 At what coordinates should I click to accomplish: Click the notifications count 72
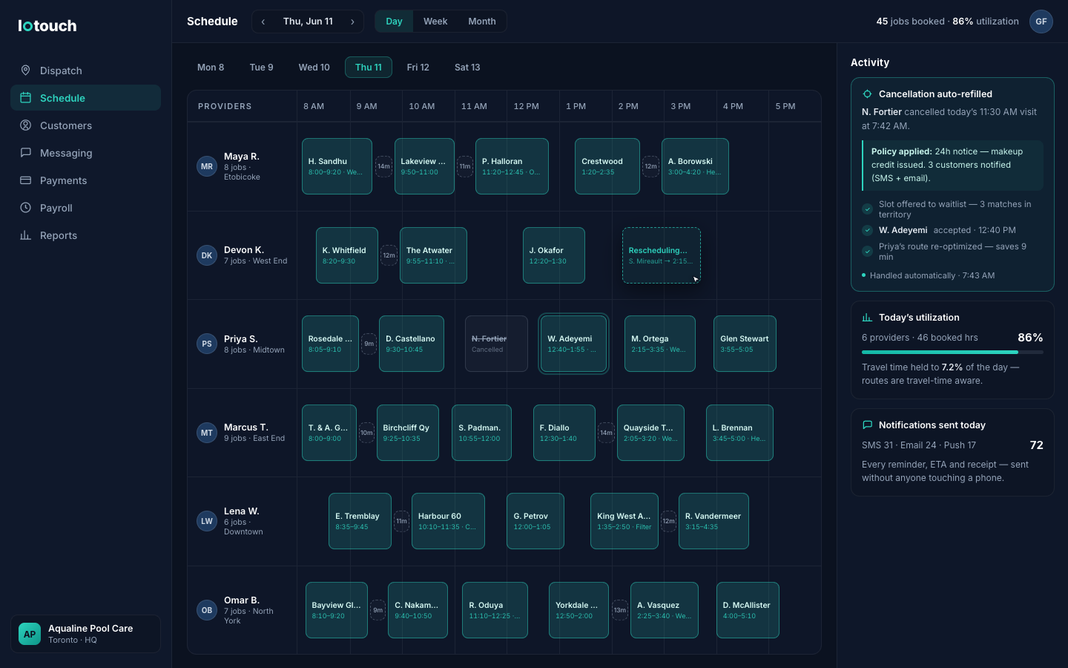[x=1037, y=445]
